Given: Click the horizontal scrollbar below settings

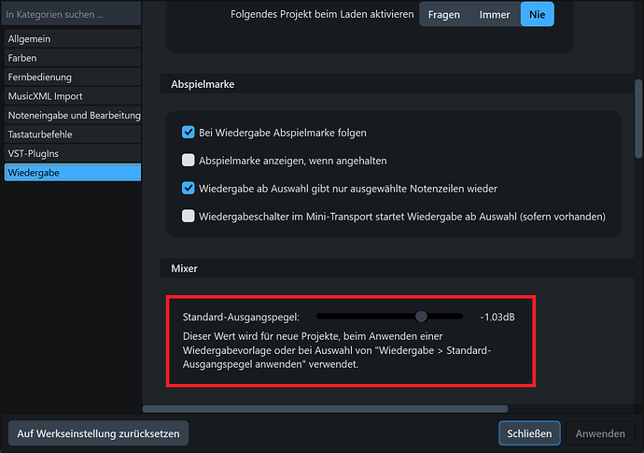Looking at the screenshot, I should 325,408.
